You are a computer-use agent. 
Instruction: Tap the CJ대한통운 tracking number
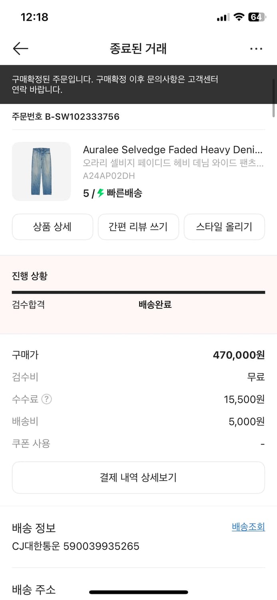pos(75,546)
